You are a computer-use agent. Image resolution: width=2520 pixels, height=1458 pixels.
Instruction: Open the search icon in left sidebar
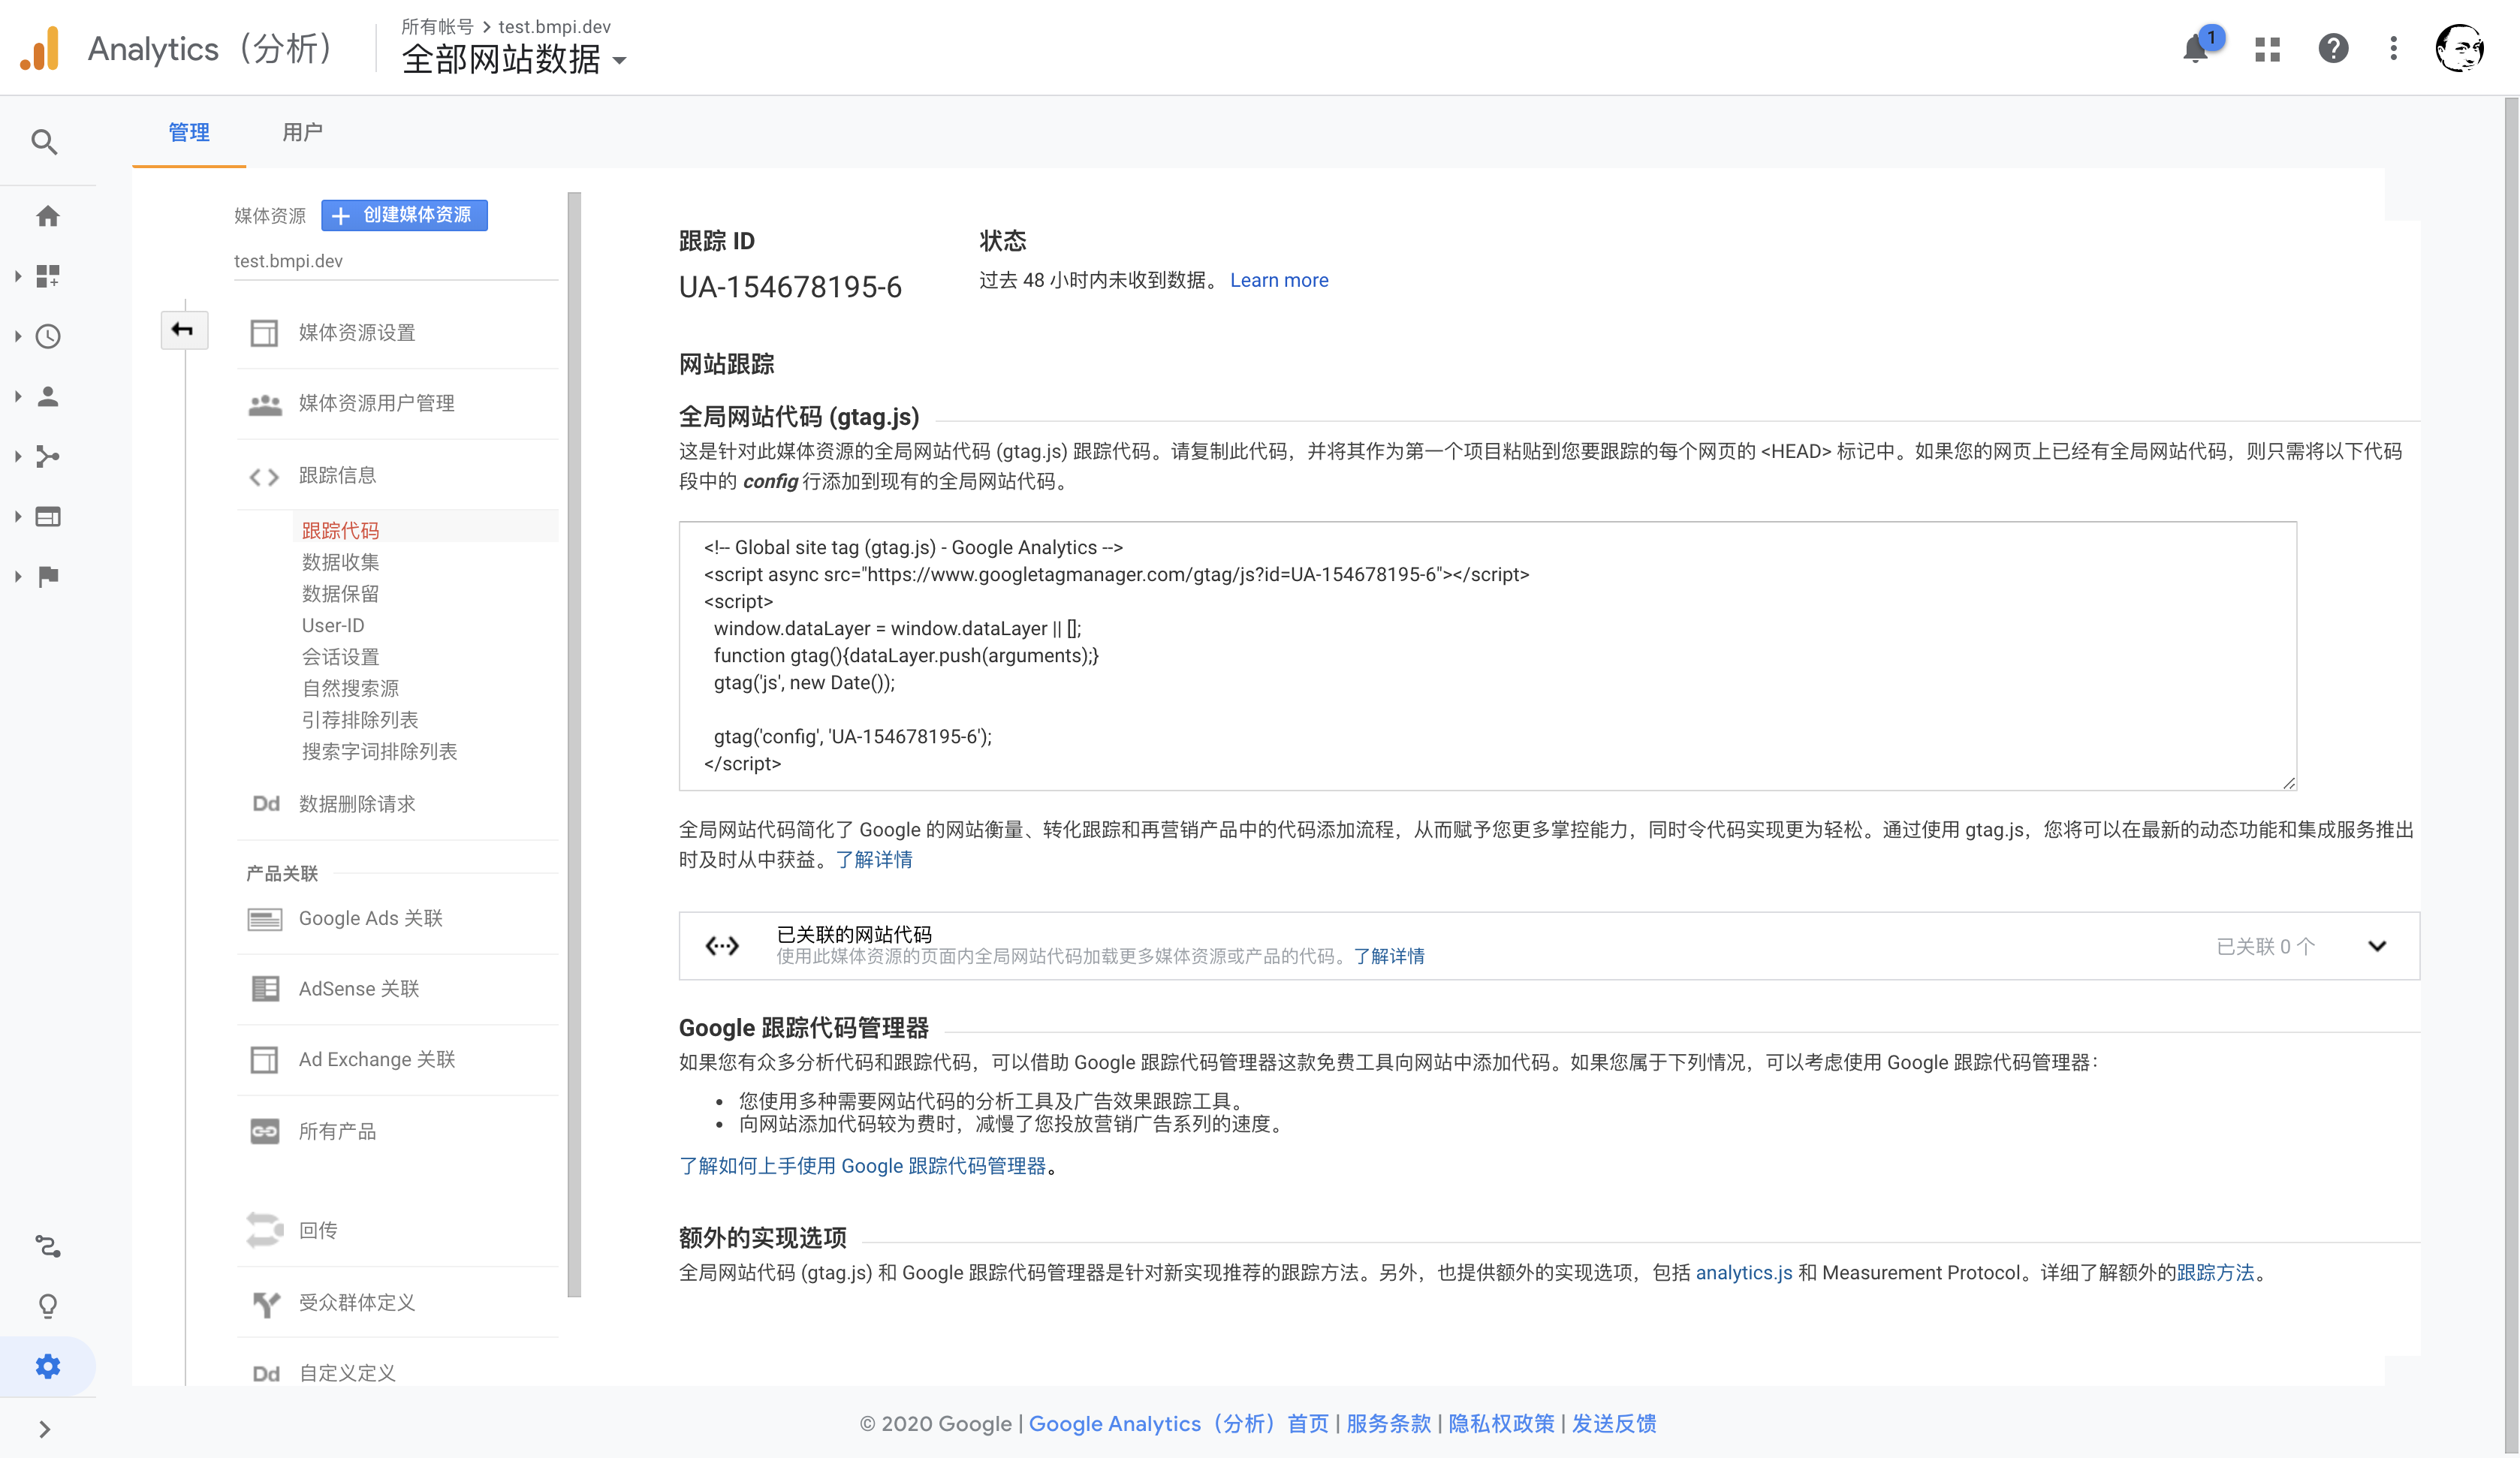44,142
